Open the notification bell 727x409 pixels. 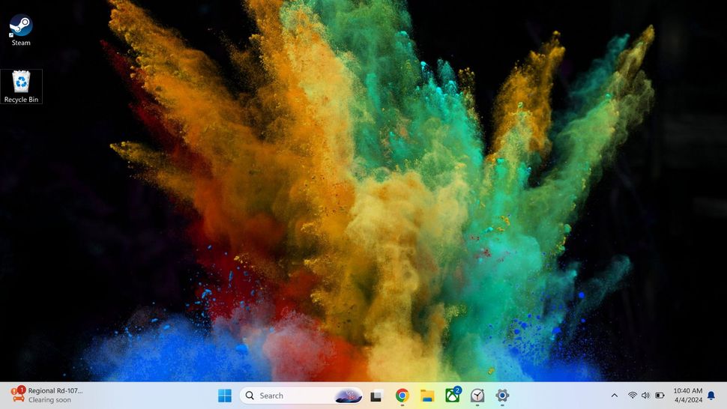point(711,396)
